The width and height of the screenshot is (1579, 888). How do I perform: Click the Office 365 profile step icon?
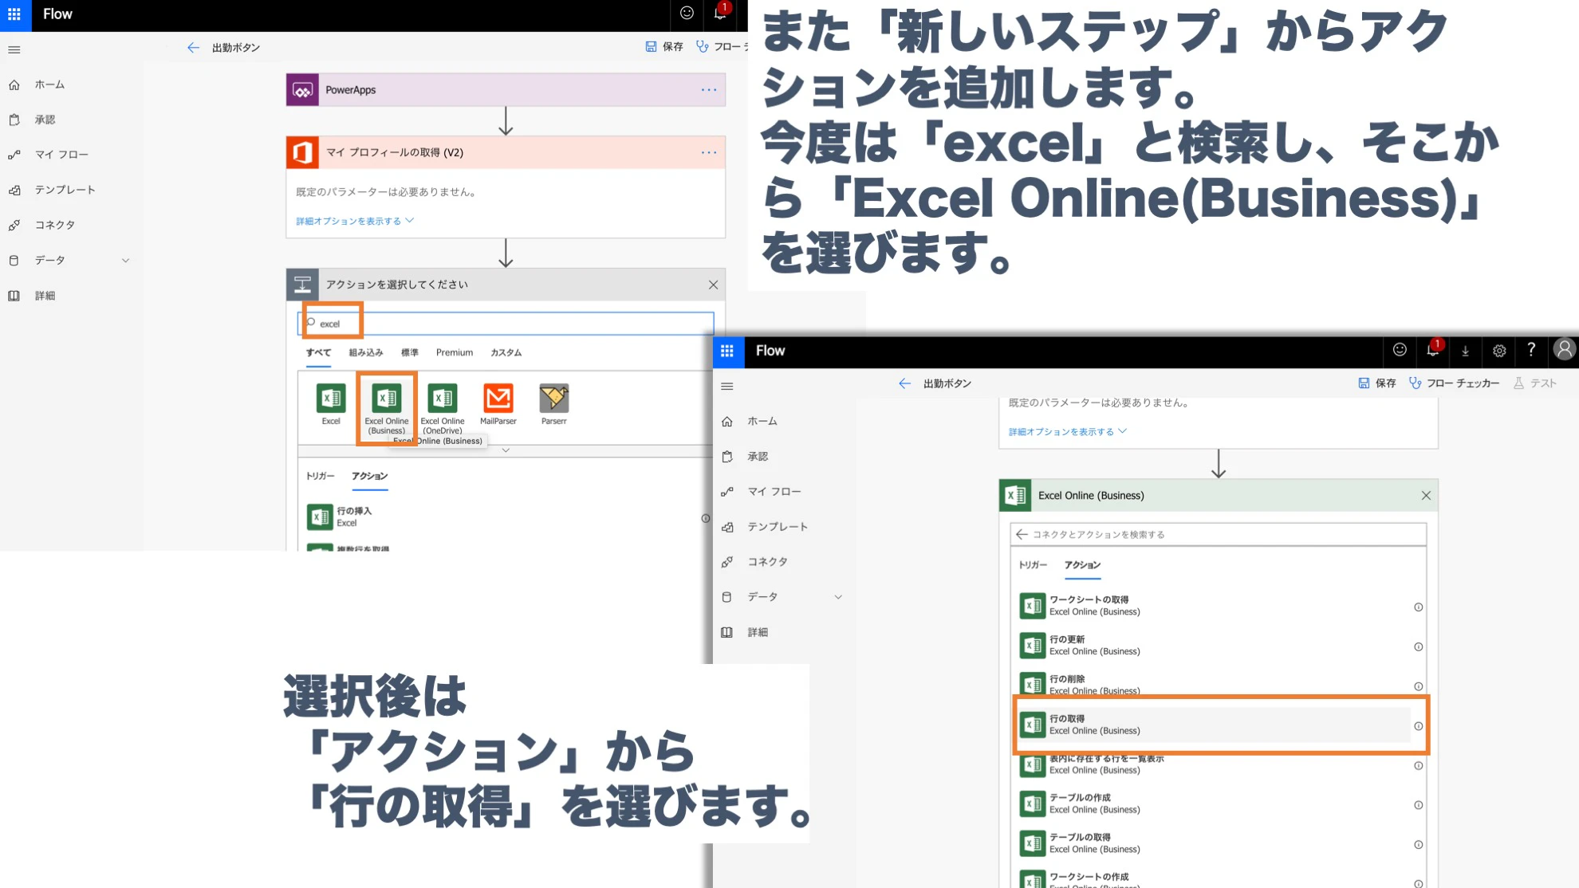tap(302, 152)
